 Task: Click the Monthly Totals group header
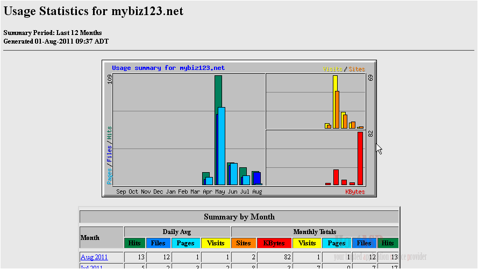(x=315, y=232)
